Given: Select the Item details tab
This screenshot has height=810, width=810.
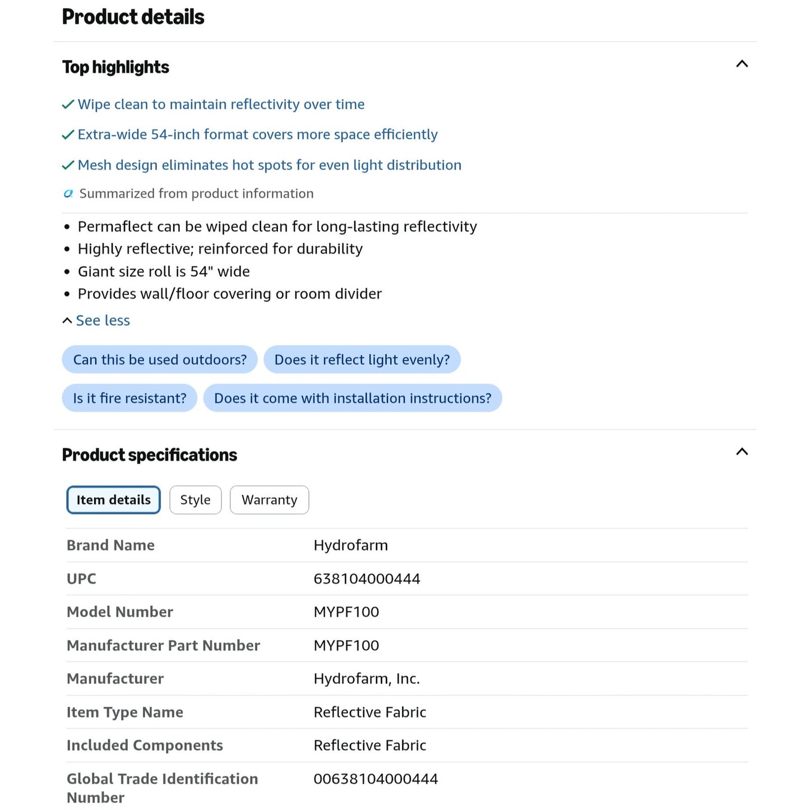Looking at the screenshot, I should (x=114, y=500).
